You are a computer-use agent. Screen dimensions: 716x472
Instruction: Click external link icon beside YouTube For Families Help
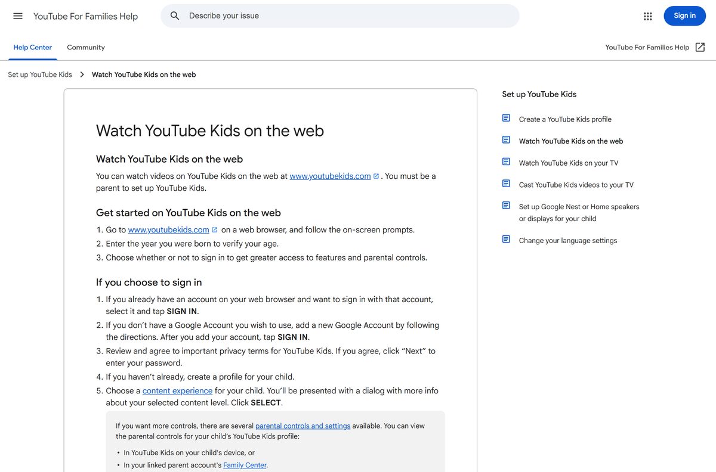(x=700, y=47)
